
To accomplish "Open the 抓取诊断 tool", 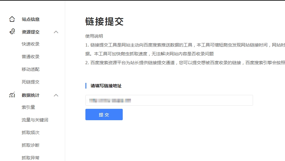I will coord(31,145).
